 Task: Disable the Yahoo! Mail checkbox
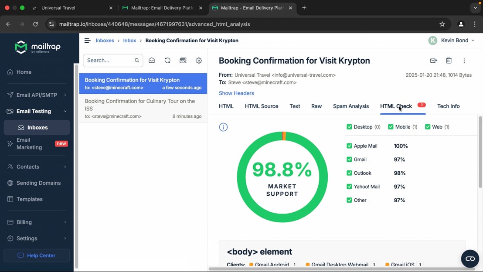349,187
